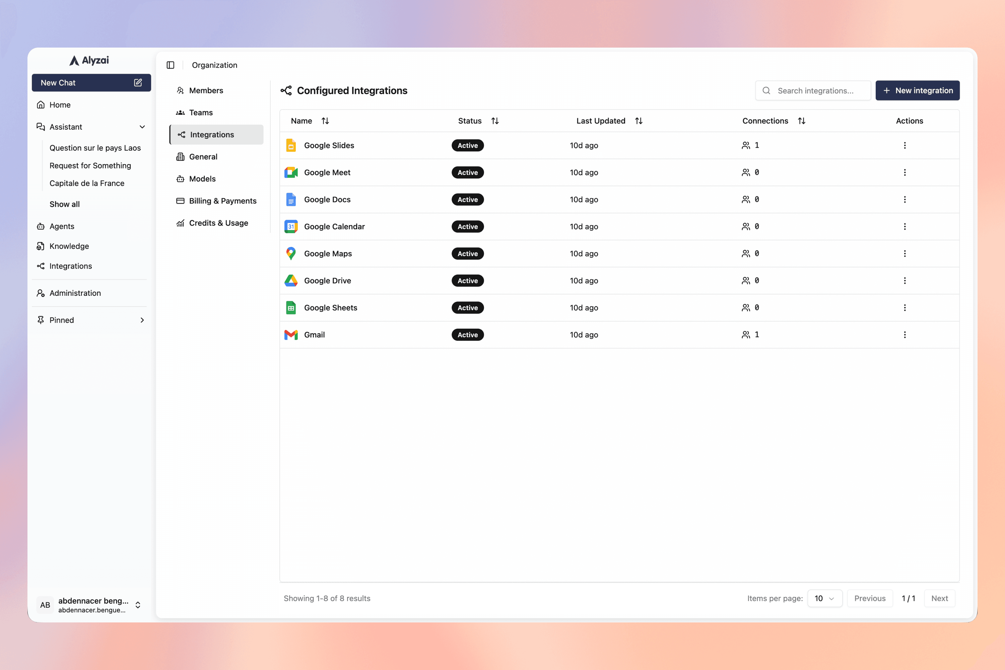The image size is (1005, 670).
Task: Click the New integration button
Action: coord(917,90)
